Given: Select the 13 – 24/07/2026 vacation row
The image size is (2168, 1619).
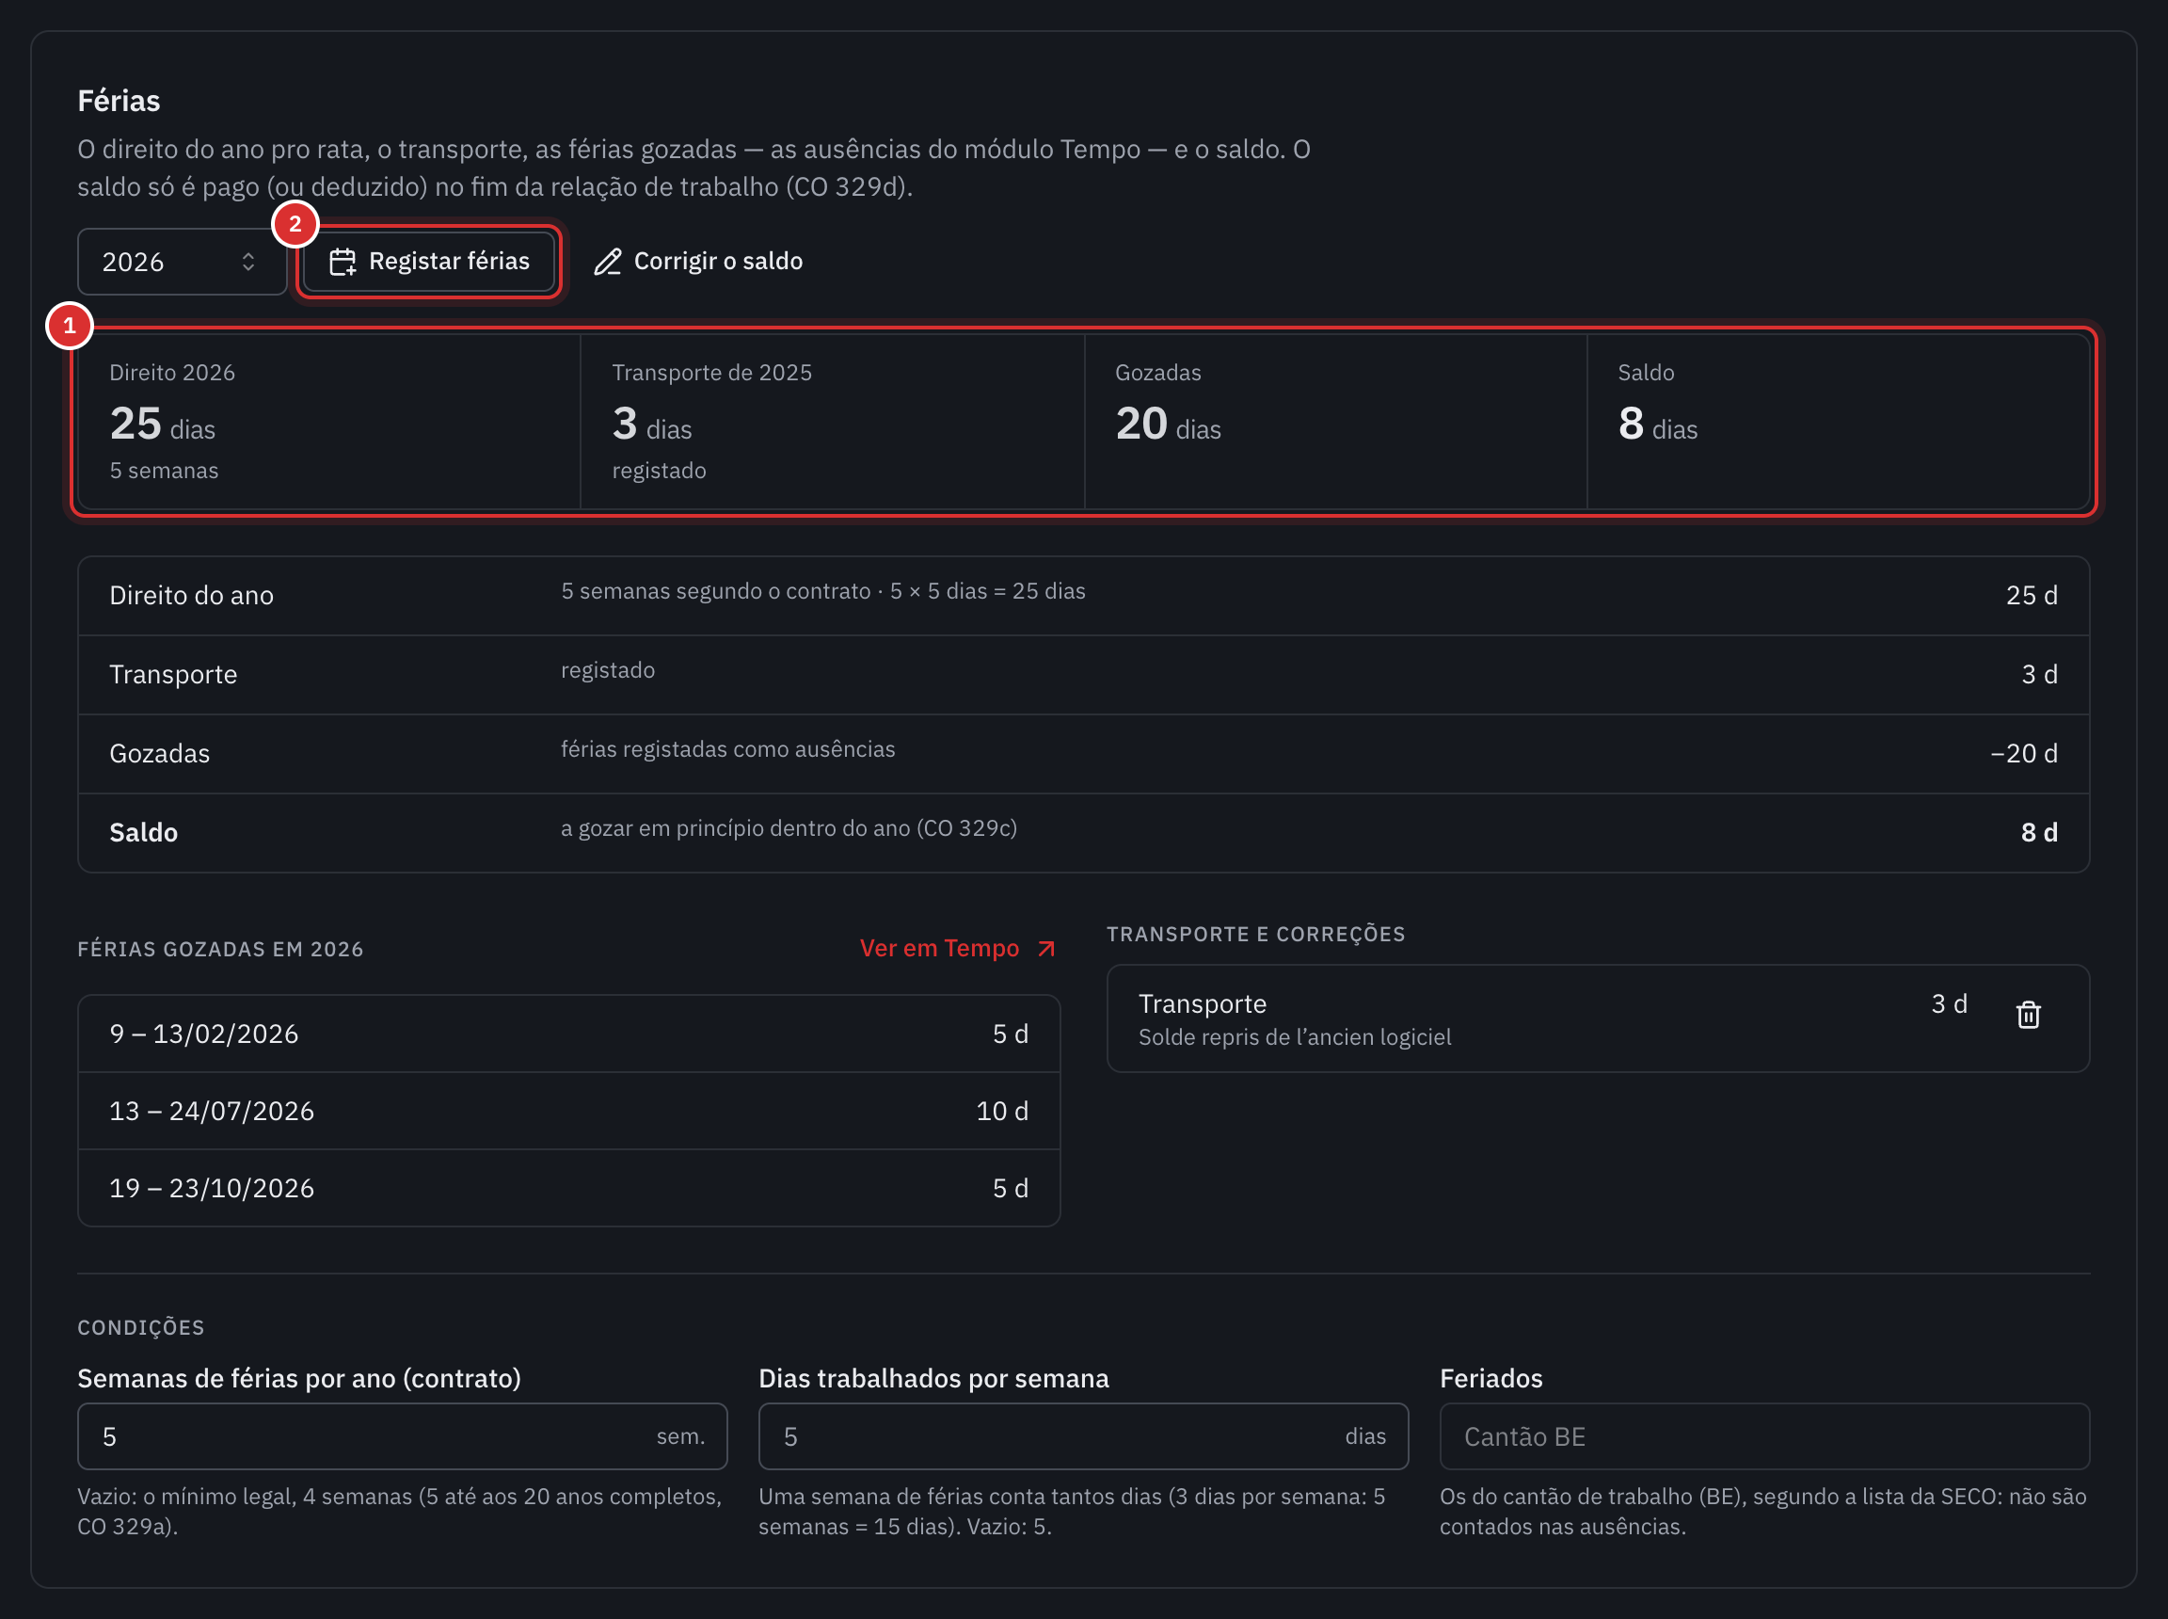Looking at the screenshot, I should (569, 1112).
